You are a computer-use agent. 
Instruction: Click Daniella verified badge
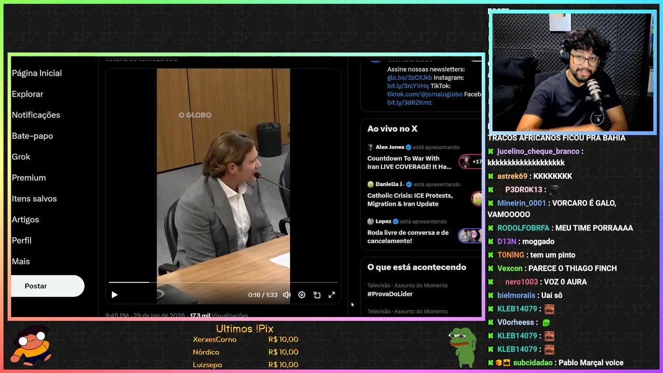pyautogui.click(x=409, y=184)
